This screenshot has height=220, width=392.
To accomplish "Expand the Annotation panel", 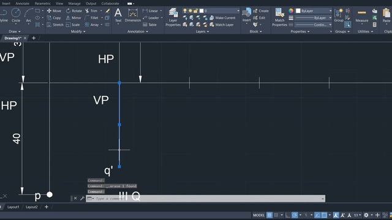I will tap(137, 31).
